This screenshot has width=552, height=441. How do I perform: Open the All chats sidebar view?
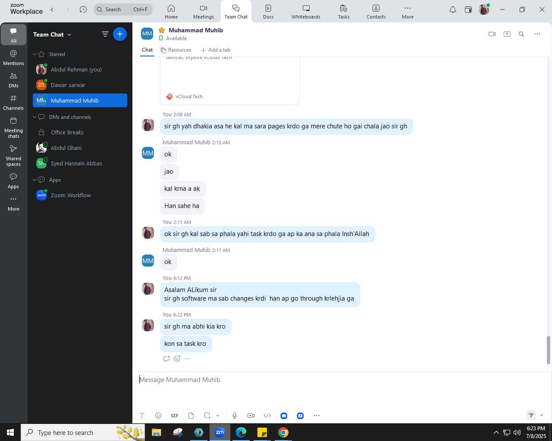(13, 34)
